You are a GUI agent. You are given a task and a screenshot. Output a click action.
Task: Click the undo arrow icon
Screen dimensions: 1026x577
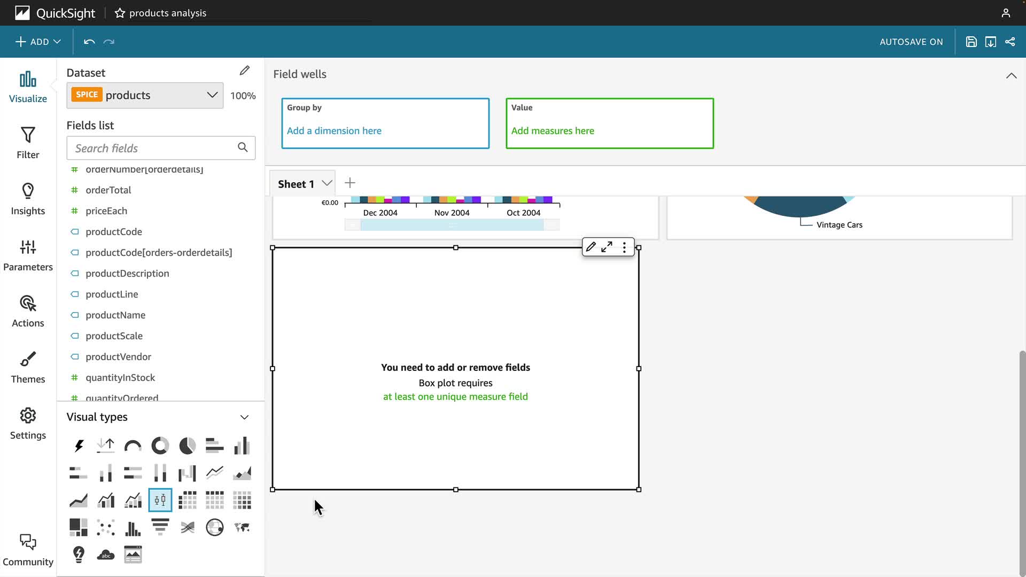point(89,42)
